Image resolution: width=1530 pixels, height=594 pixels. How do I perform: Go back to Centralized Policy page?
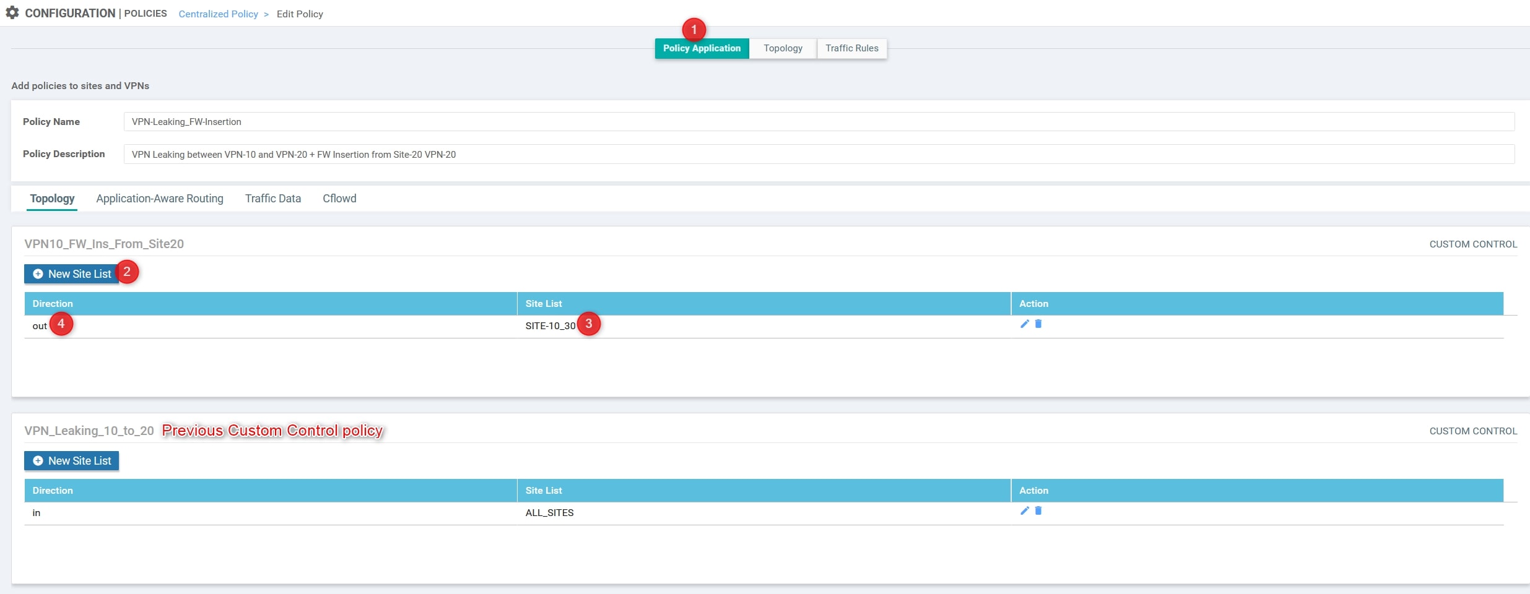(x=218, y=14)
